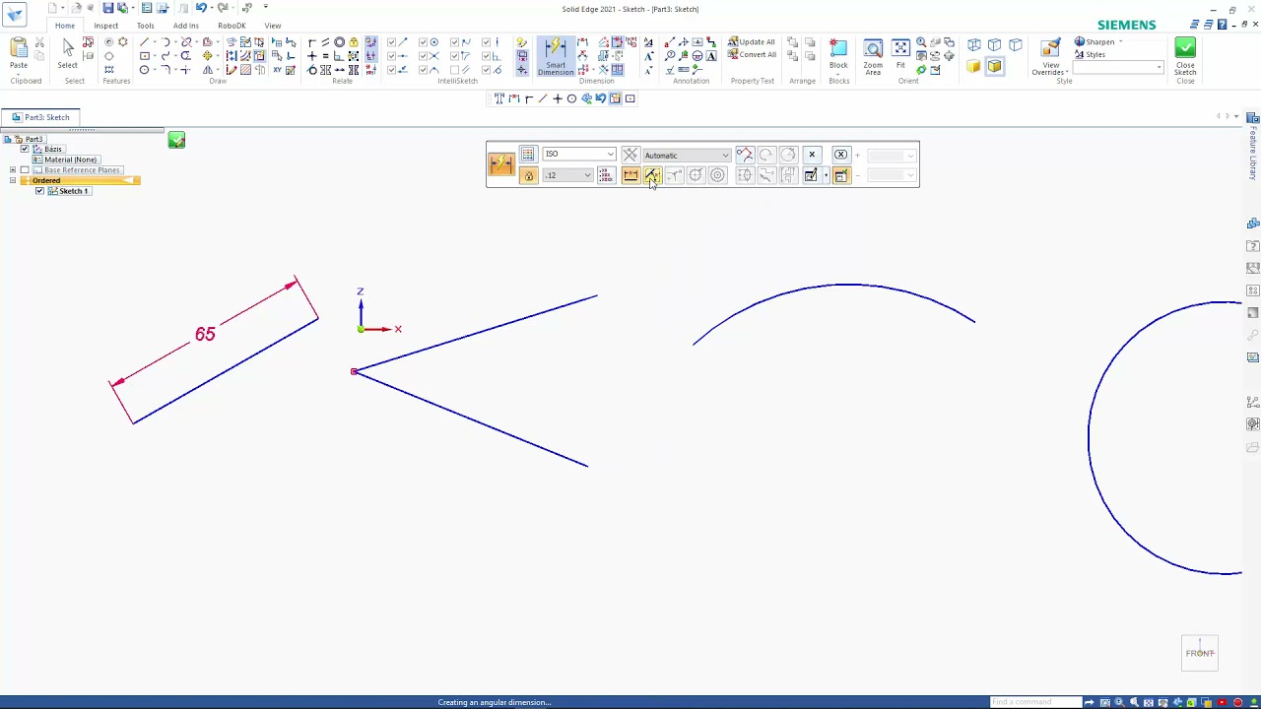Toggle the dimension lock icon on command bar
Image resolution: width=1261 pixels, height=709 pixels.
pyautogui.click(x=528, y=175)
